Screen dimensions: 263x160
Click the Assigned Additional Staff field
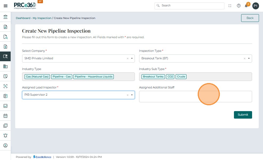195,96
